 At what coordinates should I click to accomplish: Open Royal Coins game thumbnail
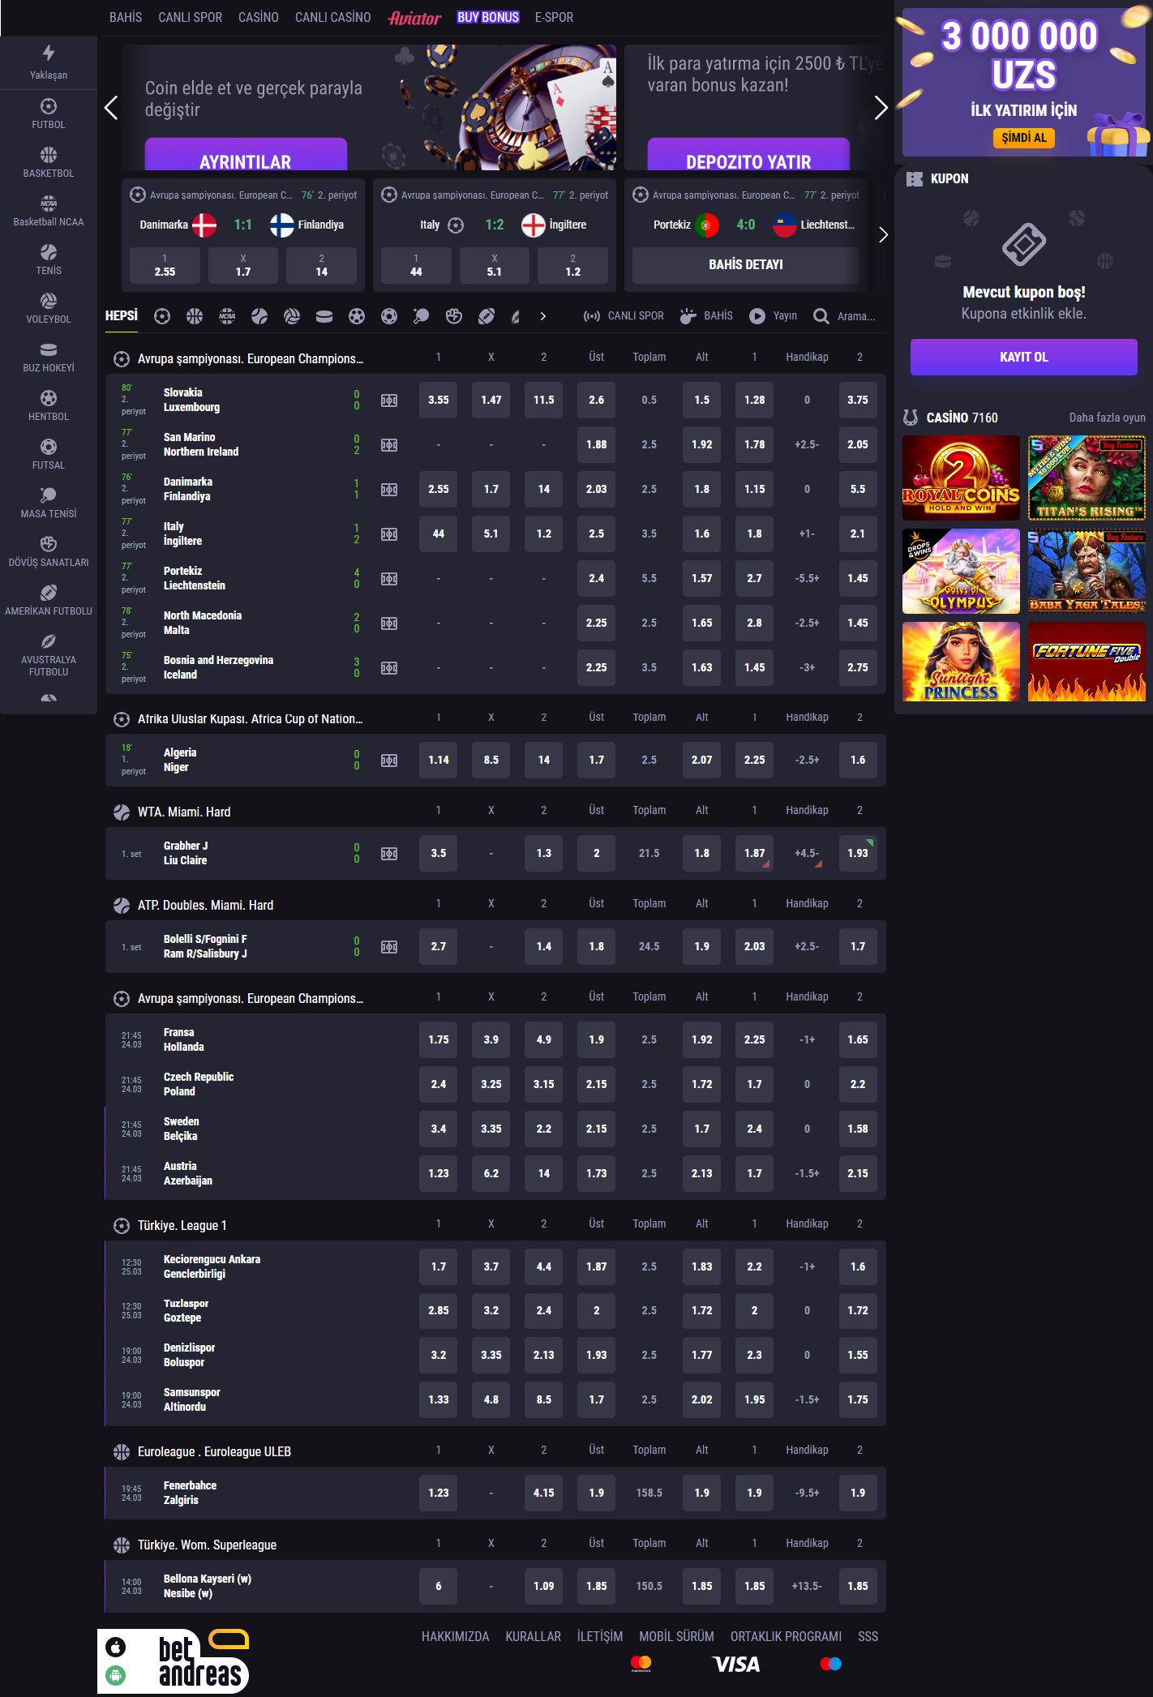coord(961,478)
